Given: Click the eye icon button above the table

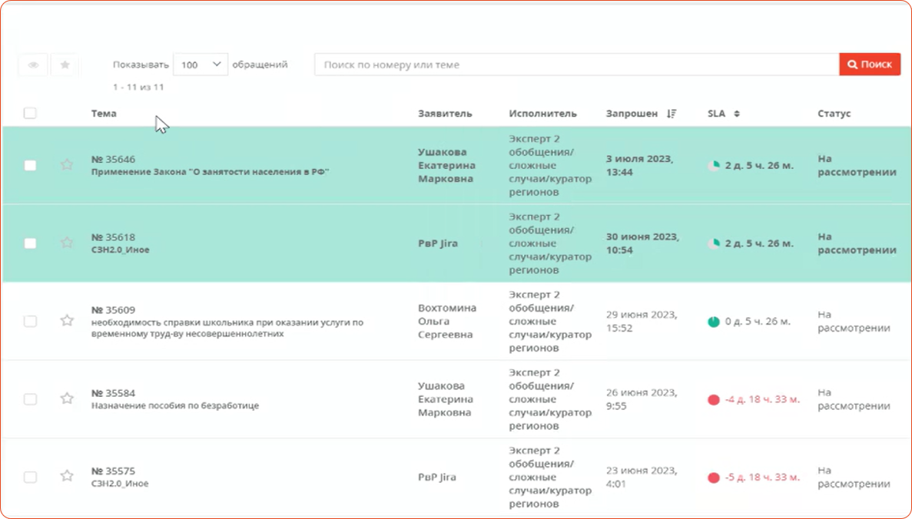Looking at the screenshot, I should click(33, 65).
